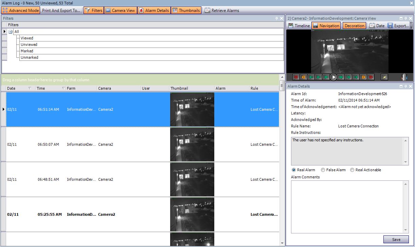Jump to the end using the red forward button

pyautogui.click(x=371, y=77)
